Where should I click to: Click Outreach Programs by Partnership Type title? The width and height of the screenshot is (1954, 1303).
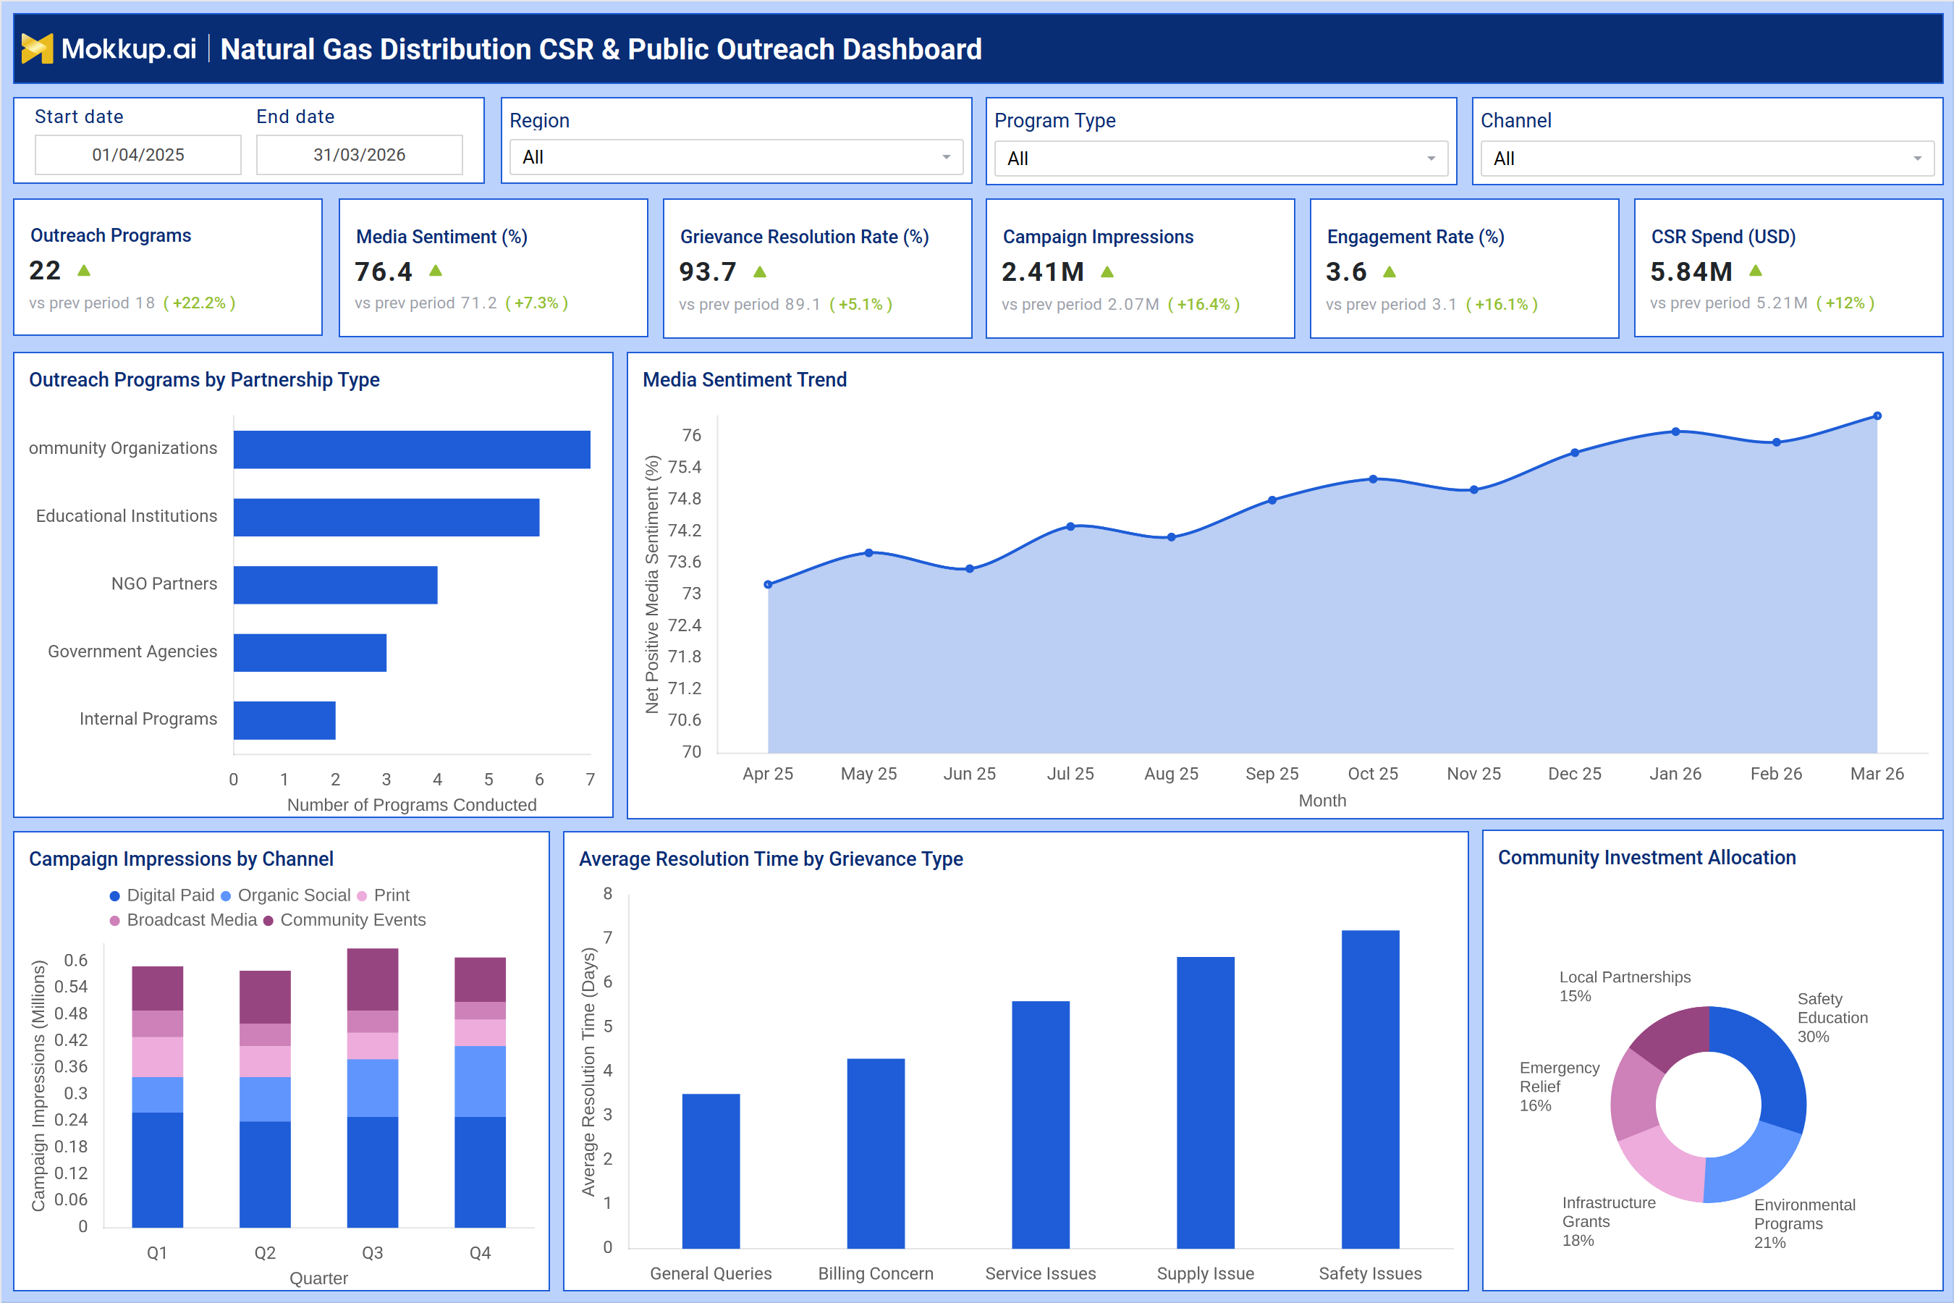[x=204, y=380]
